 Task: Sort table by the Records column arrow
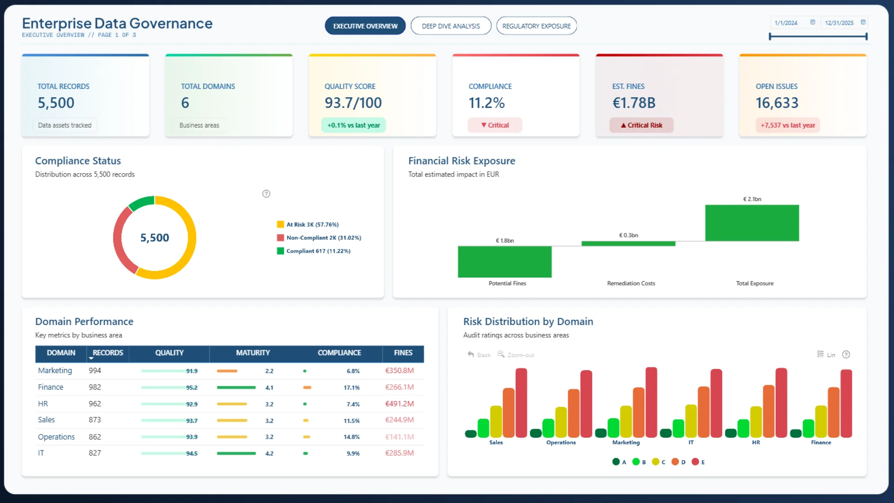91,359
